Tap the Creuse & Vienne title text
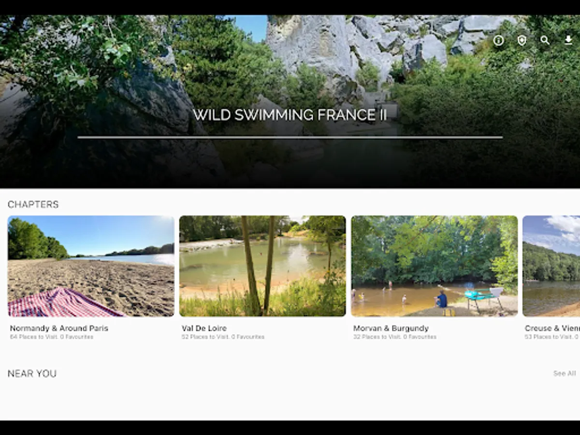The width and height of the screenshot is (580, 435). click(x=552, y=328)
